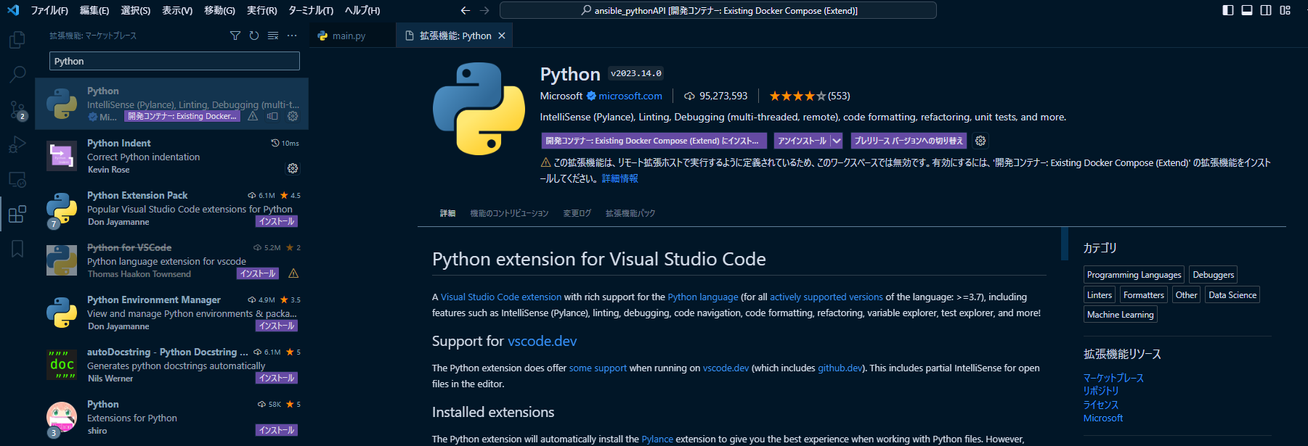Open the extensions view more actions menu

[x=292, y=36]
